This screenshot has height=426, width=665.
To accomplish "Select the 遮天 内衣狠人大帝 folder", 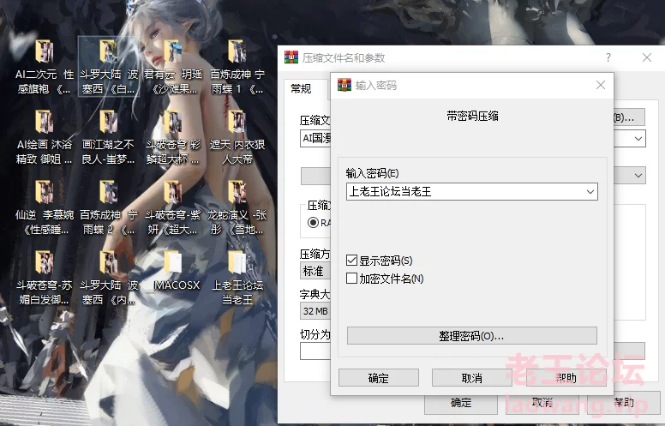I will [x=237, y=137].
